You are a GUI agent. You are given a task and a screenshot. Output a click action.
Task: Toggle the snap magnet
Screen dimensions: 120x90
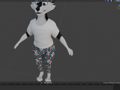pyautogui.click(x=48, y=1)
